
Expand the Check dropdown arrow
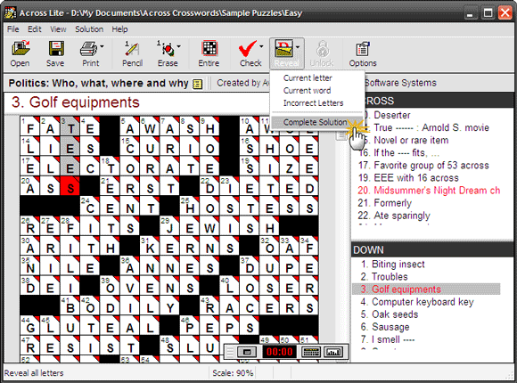(261, 46)
